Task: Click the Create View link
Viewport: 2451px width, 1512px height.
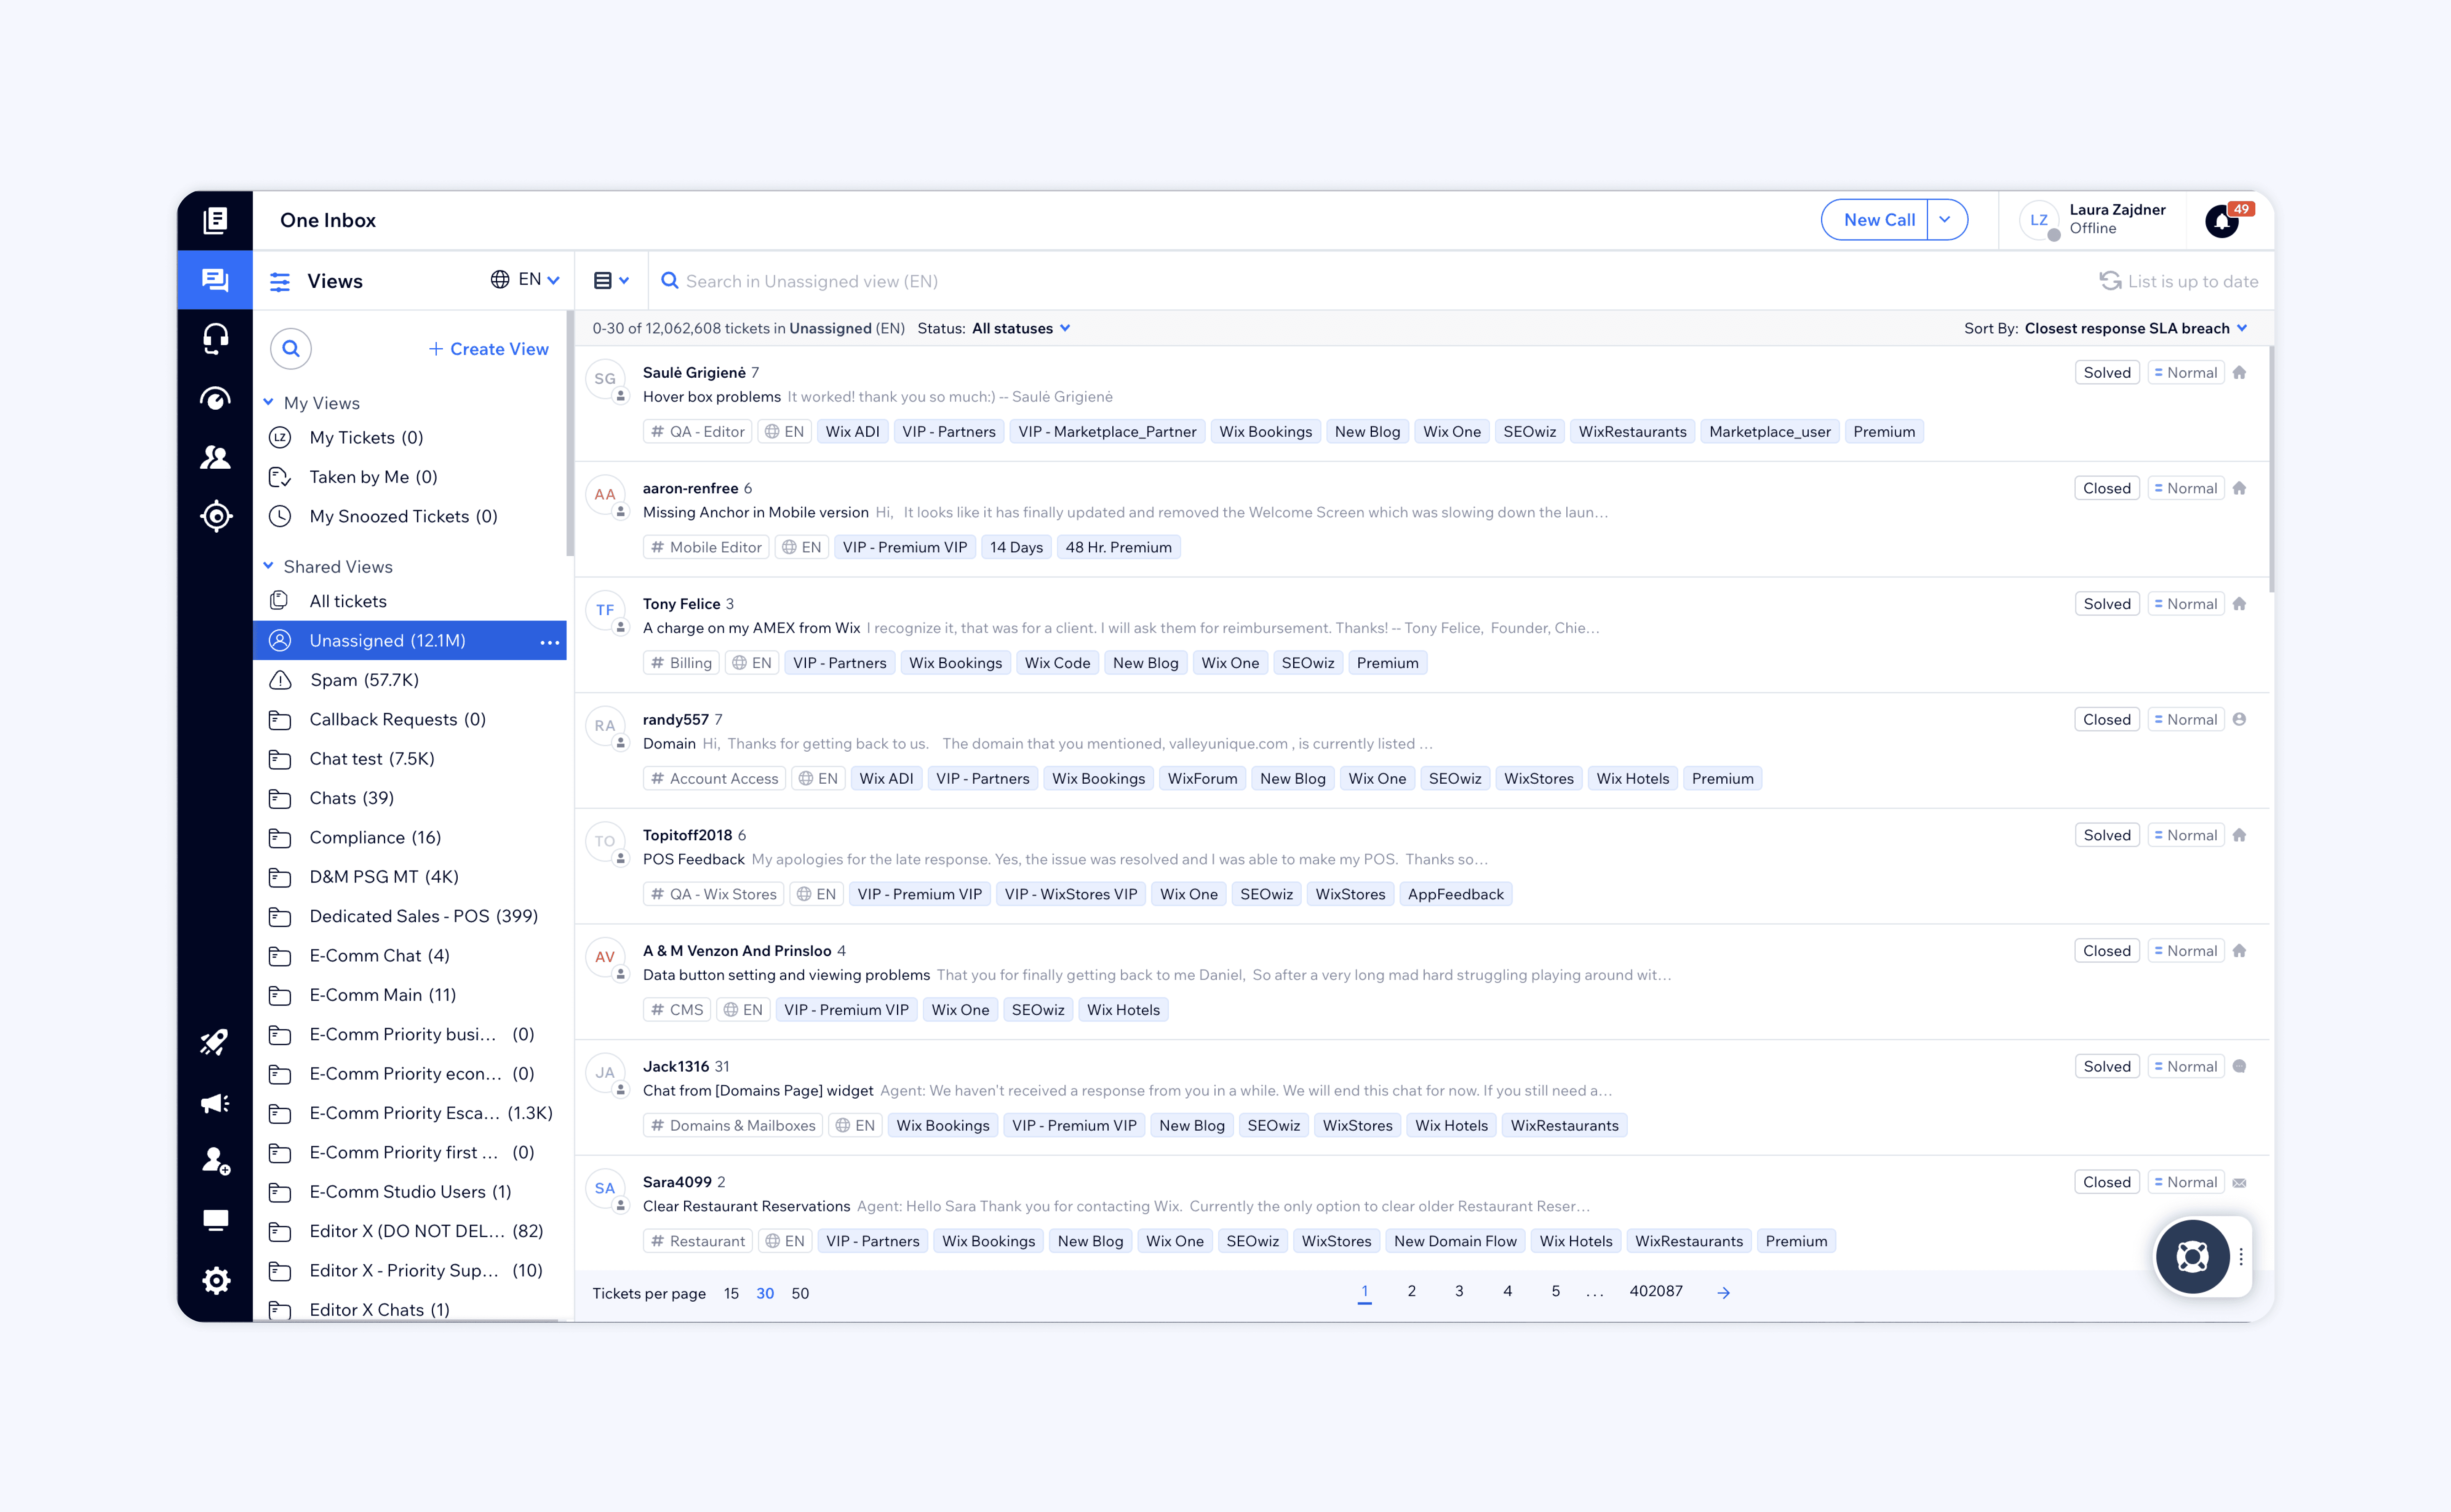Action: tap(488, 348)
